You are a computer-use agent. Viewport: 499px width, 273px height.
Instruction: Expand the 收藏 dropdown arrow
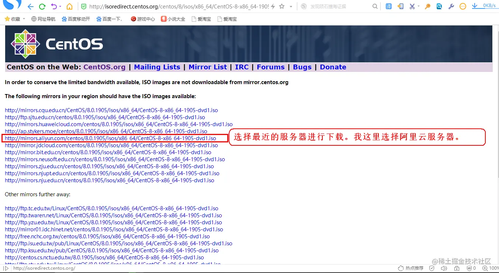24,19
